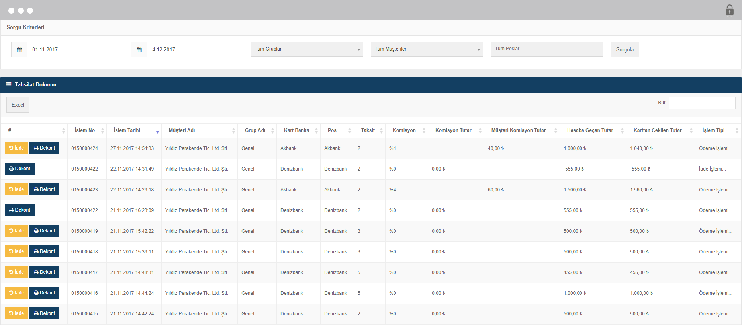Viewport: 742px width, 325px height.
Task: Export the table with Excel button
Action: point(18,105)
